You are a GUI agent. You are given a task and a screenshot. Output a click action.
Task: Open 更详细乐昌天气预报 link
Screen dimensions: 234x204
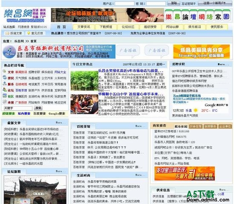tap(185, 116)
